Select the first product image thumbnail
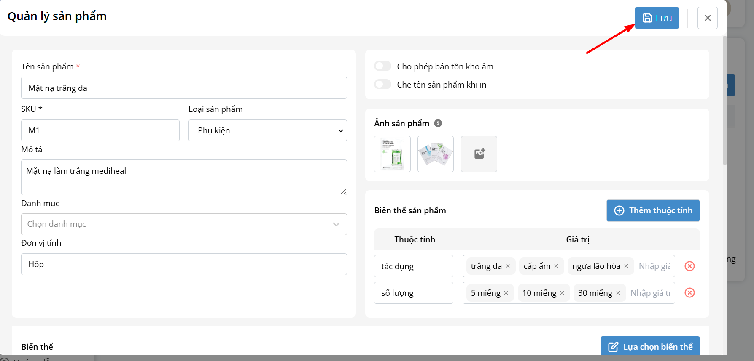This screenshot has height=361, width=754. (392, 154)
